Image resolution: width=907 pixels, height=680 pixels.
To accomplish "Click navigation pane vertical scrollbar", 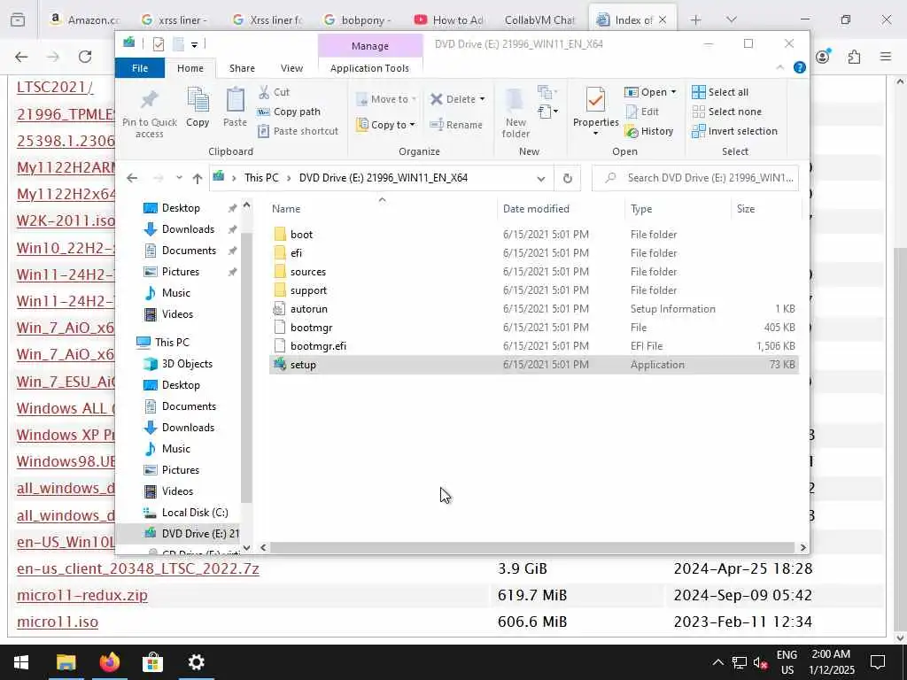I will 246,367.
